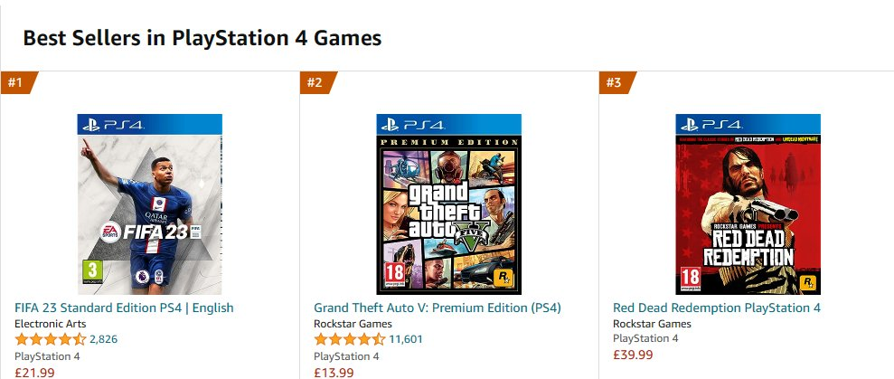Viewport: 894px width, 379px height.
Task: Click the FIFA 23 cover image
Action: 150,204
